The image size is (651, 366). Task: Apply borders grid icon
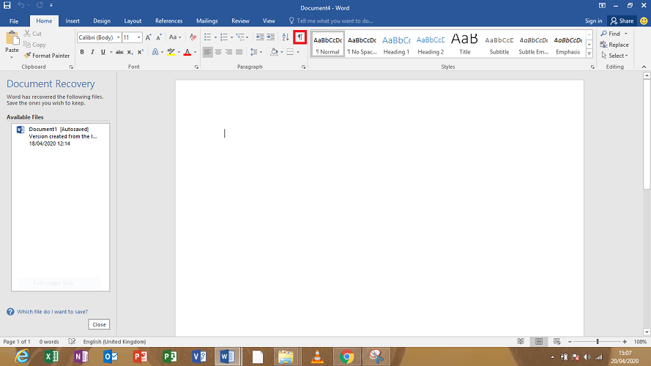290,52
